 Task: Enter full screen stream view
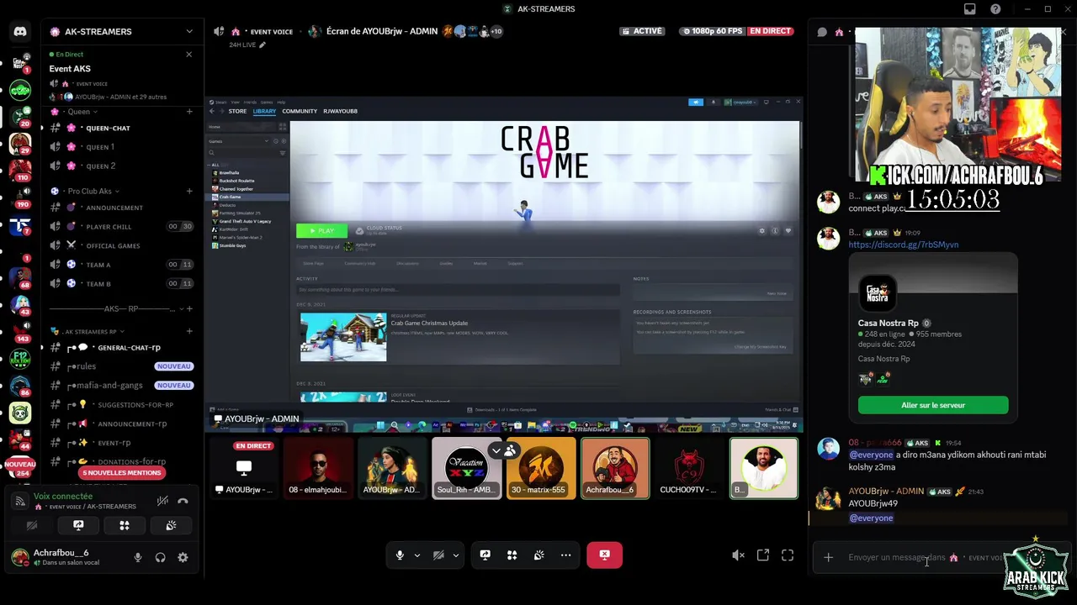788,555
